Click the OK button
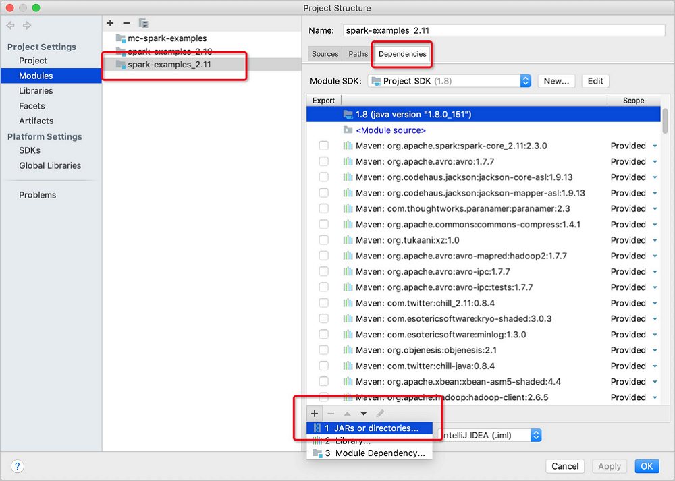This screenshot has width=675, height=481. click(x=647, y=466)
